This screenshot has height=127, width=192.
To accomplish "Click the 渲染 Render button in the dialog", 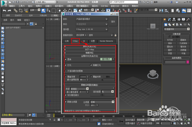I will (x=113, y=22).
